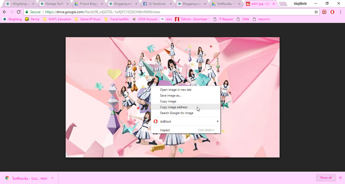Click Show all downloads button
Screen dimensions: 345x184
326,177
